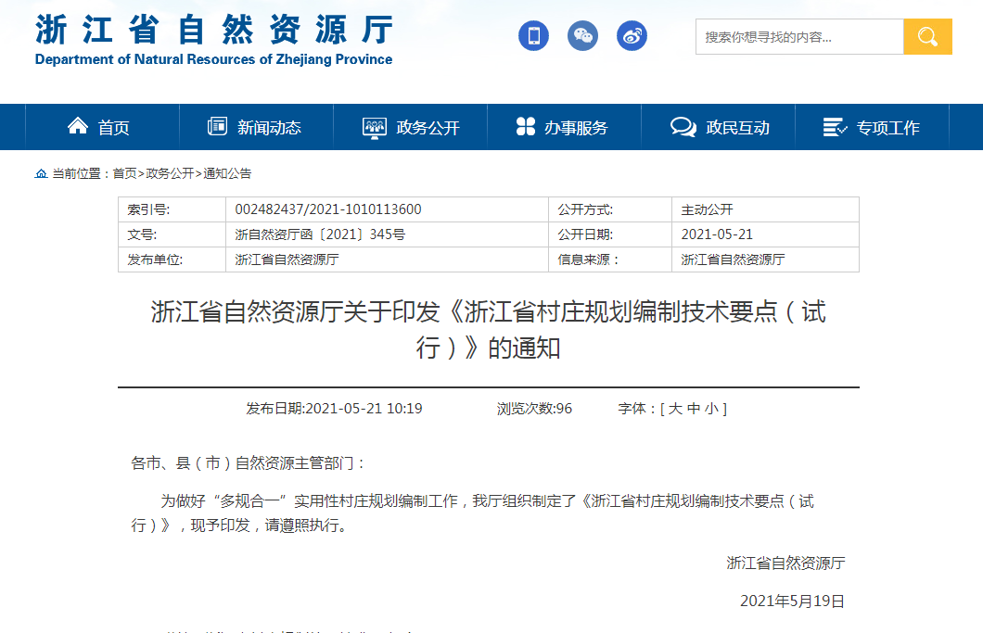983x633 pixels.
Task: Click the orange magnifier search button
Action: coord(927,37)
